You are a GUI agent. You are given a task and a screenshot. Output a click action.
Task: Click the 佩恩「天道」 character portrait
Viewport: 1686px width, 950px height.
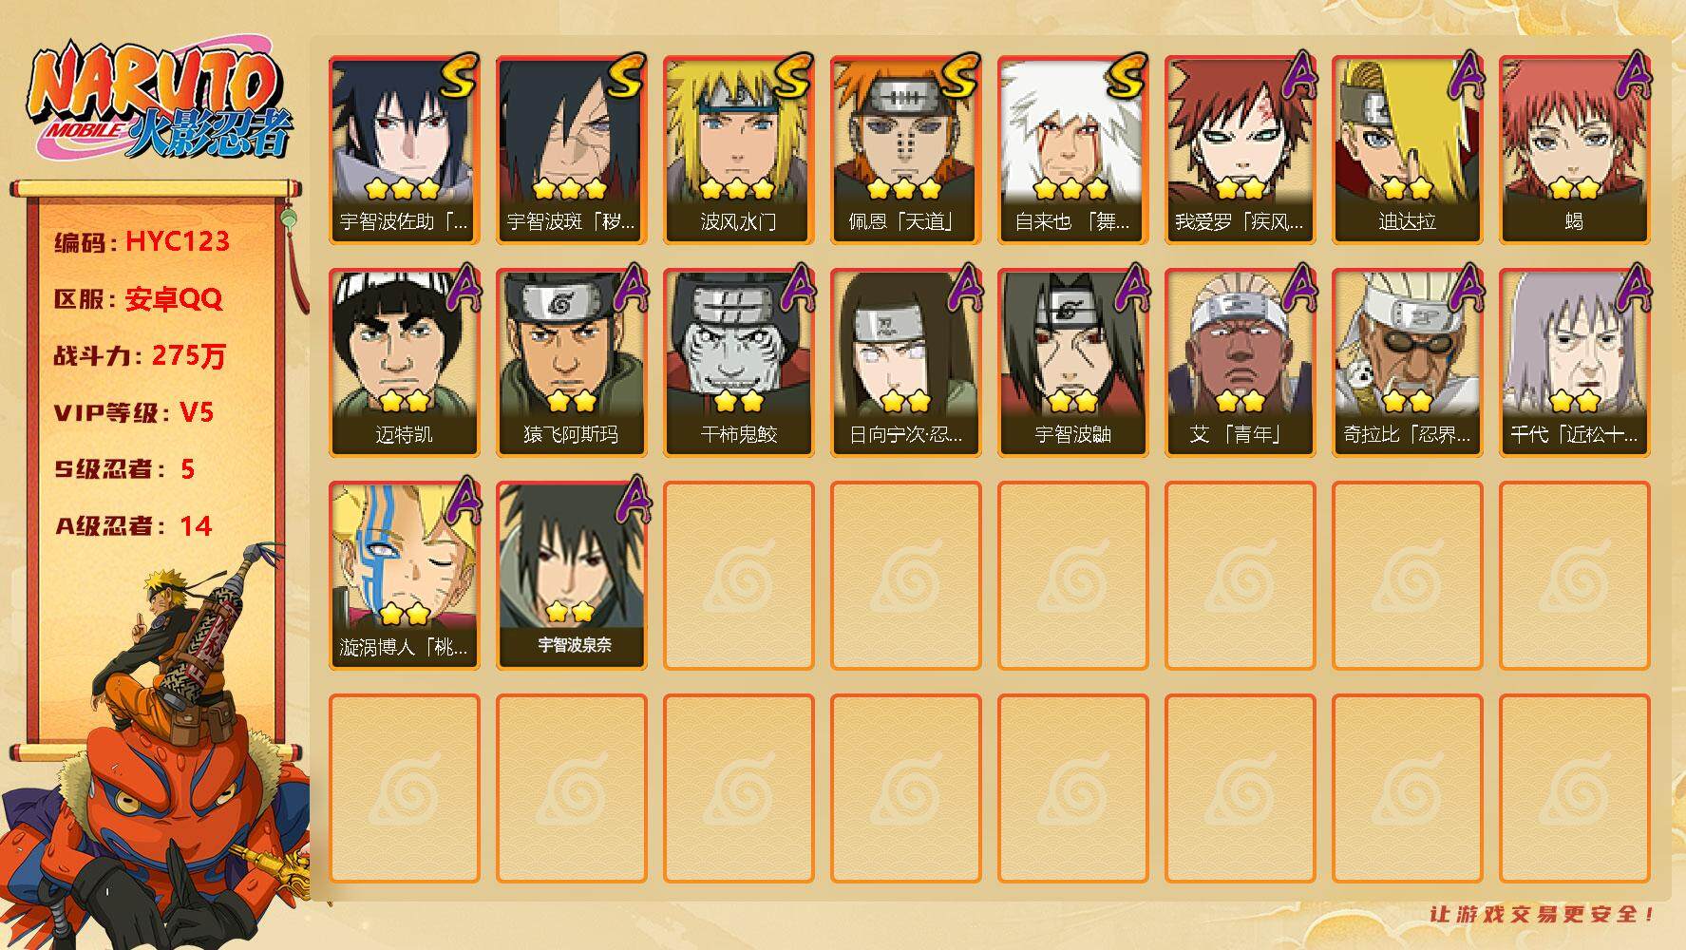click(906, 149)
